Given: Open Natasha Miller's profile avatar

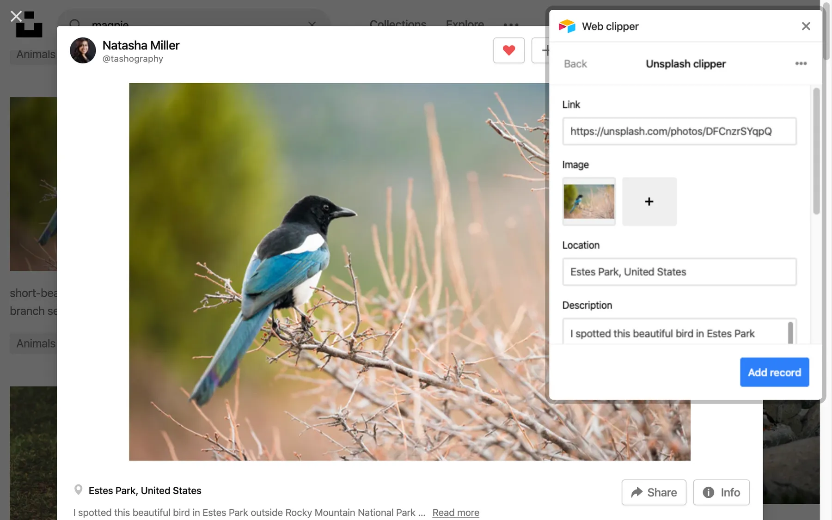Looking at the screenshot, I should 83,50.
